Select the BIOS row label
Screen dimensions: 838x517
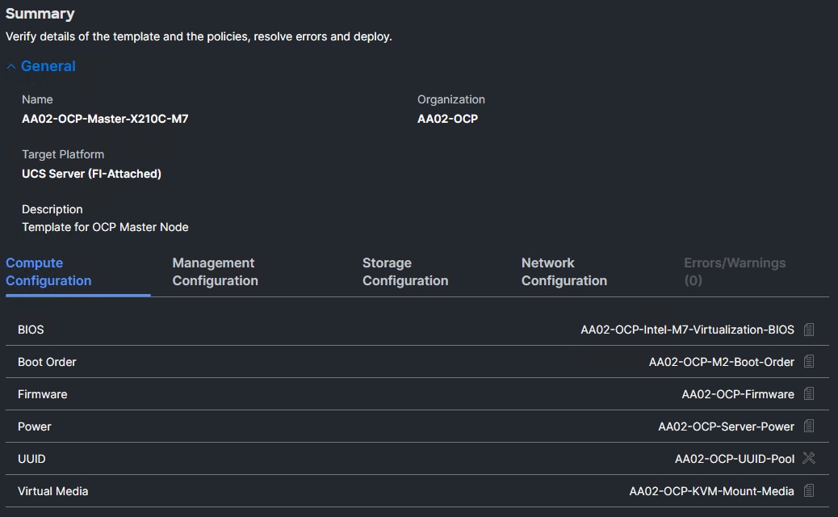[31, 329]
